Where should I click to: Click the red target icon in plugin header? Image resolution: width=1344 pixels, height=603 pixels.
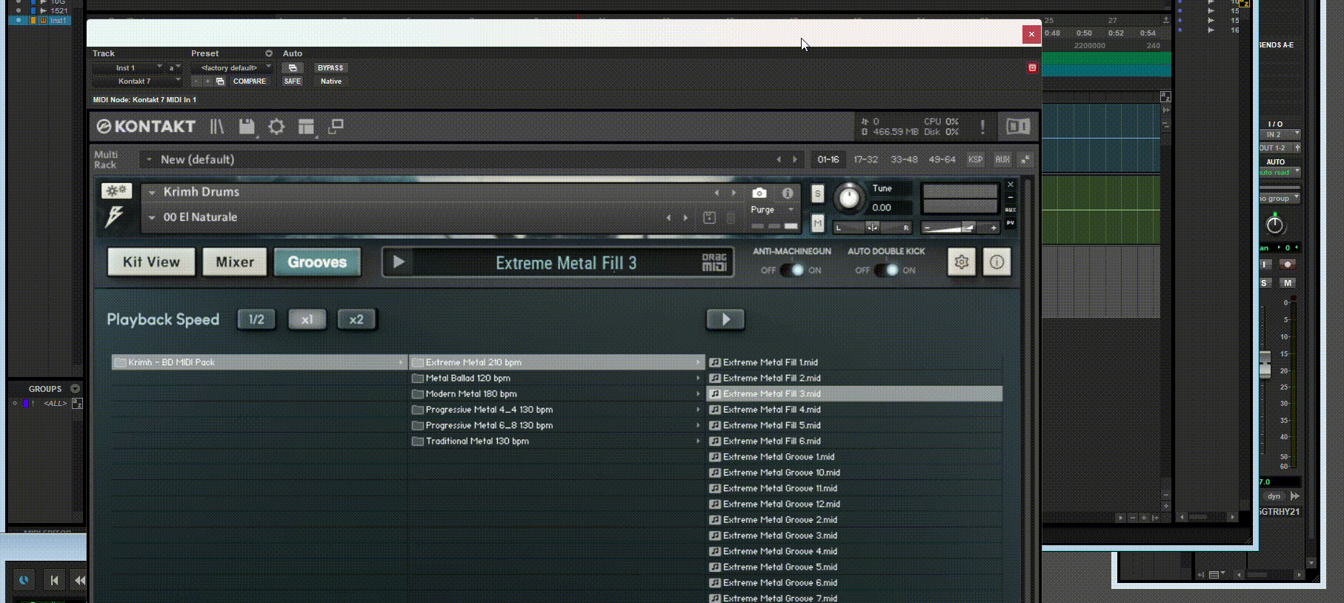(x=1032, y=67)
